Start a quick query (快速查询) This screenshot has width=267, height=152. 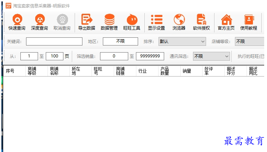(17, 22)
